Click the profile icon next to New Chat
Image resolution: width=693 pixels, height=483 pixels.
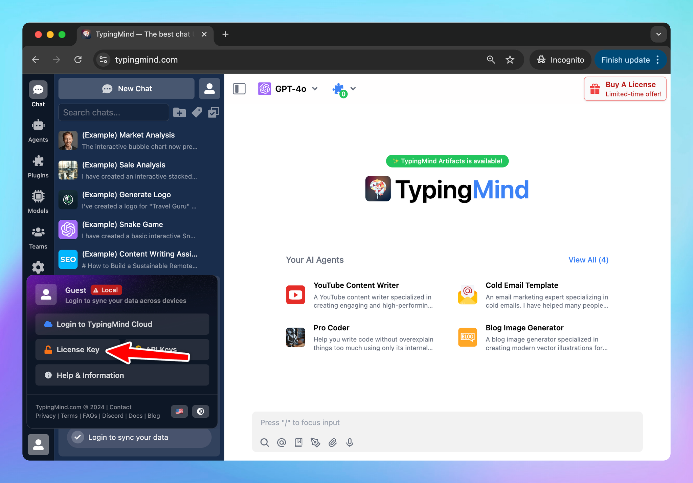[209, 89]
